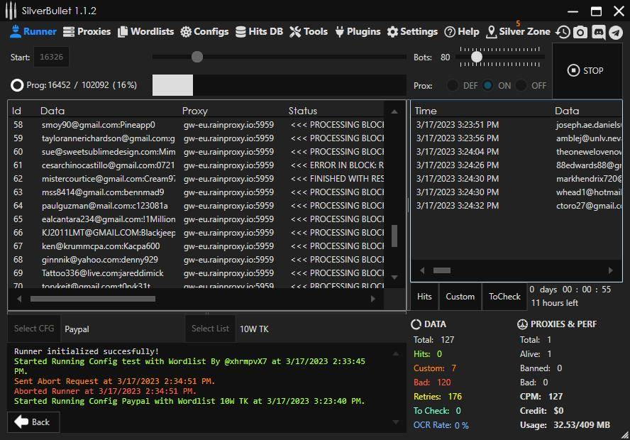Image resolution: width=630 pixels, height=440 pixels.
Task: Click the Select CFG button
Action: coord(34,329)
